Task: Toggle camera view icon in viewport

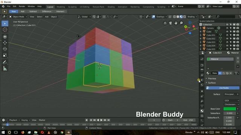Action: tap(171, 23)
